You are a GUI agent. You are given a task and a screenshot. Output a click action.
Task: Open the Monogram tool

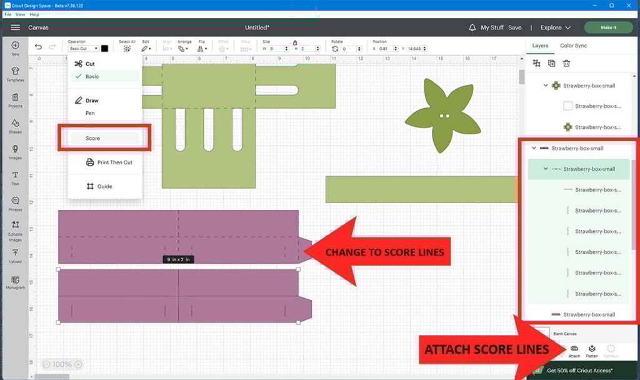(x=15, y=282)
